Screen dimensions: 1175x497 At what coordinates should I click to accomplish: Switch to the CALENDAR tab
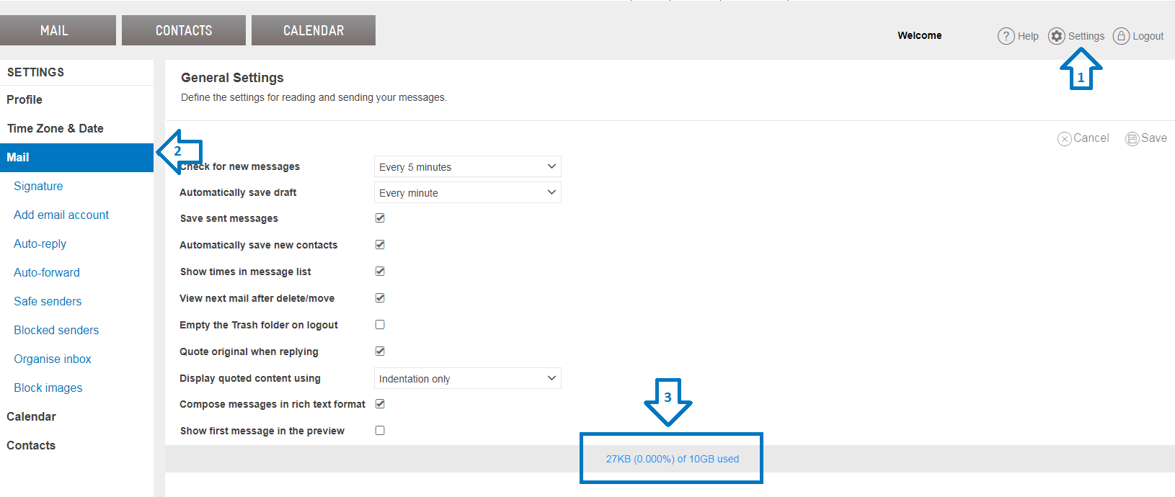[x=314, y=30]
